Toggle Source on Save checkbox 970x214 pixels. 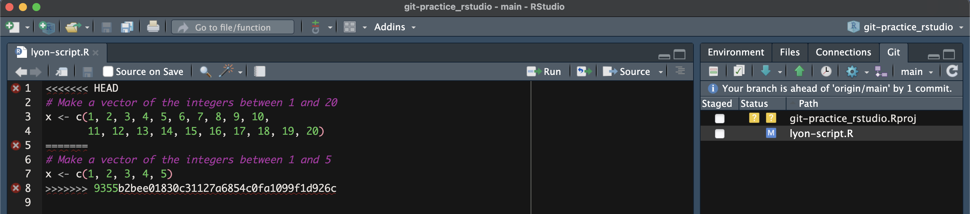click(108, 71)
